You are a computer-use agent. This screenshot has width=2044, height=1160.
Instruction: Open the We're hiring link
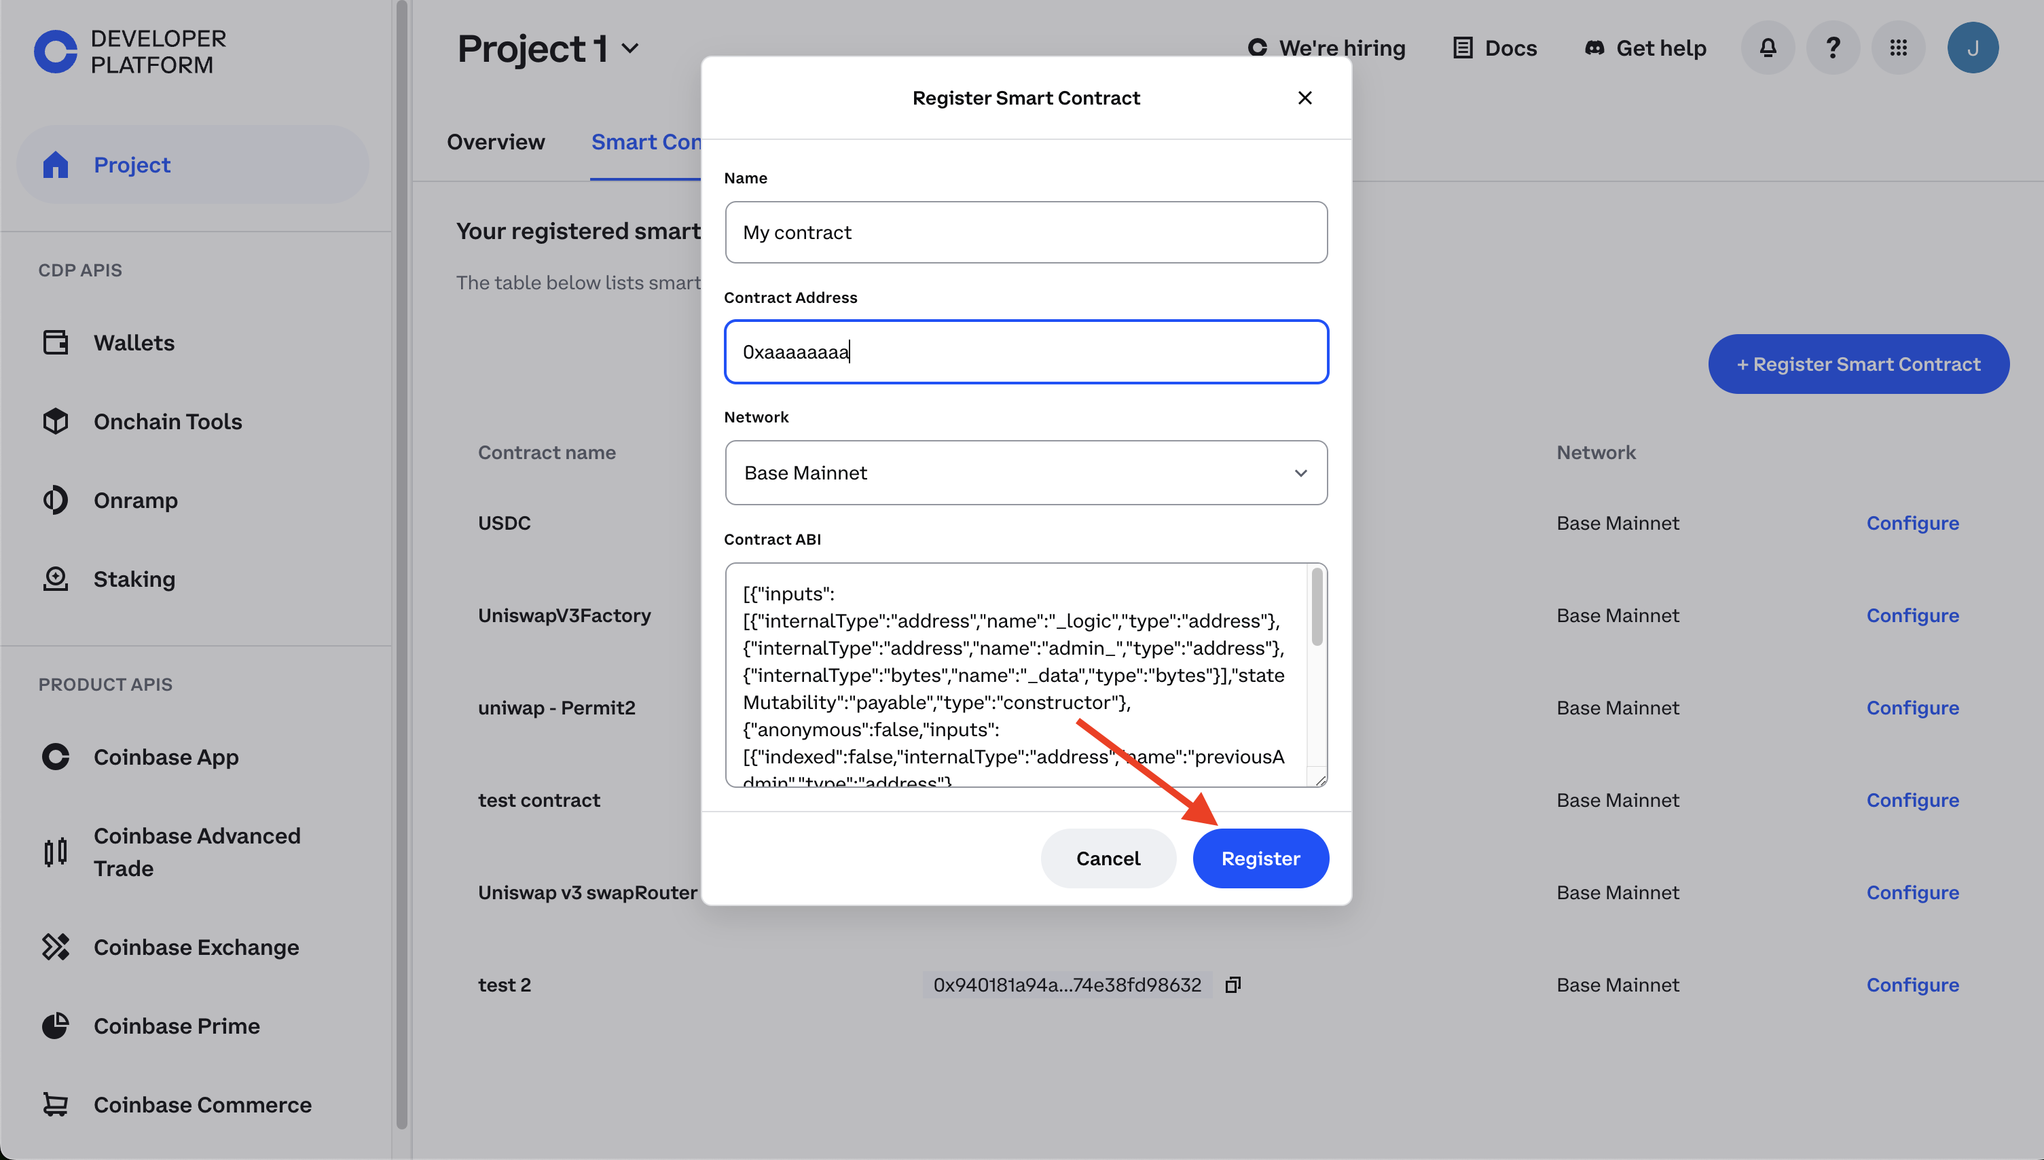click(1326, 48)
